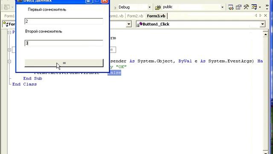The height and width of the screenshot is (154, 273).
Task: Switch to the Form2.vb tab
Action: (135, 16)
